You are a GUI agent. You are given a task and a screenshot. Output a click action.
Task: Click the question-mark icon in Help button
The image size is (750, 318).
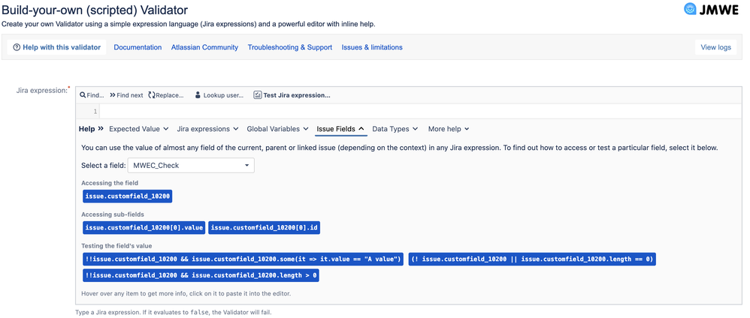[x=17, y=47]
